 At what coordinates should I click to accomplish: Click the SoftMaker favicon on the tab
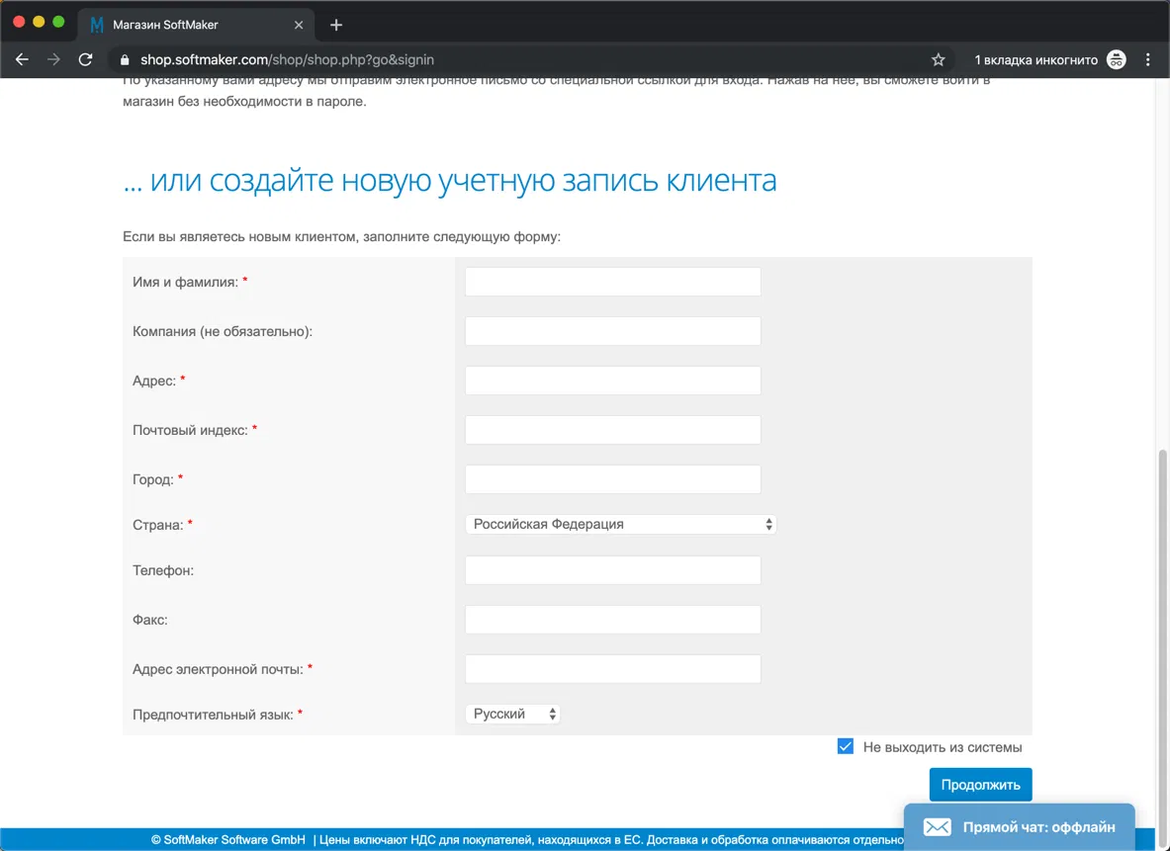point(96,24)
